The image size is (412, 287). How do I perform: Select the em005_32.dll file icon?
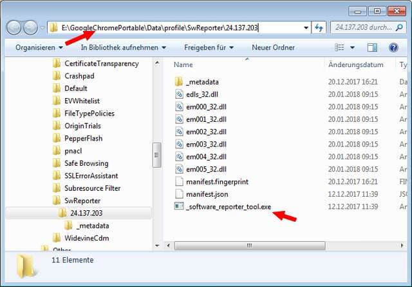[179, 170]
